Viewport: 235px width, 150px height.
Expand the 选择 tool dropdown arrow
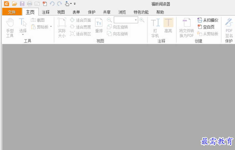pyautogui.click(x=23, y=35)
